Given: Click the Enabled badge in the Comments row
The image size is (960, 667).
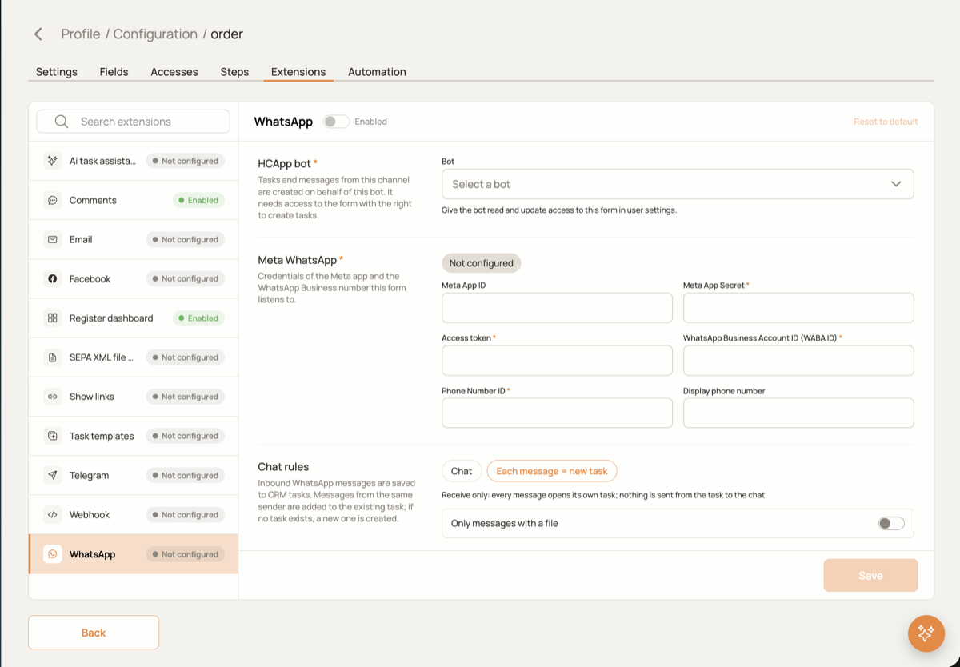Looking at the screenshot, I should [198, 200].
